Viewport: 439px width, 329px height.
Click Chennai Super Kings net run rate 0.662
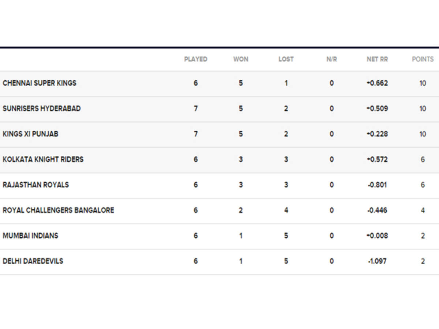[x=377, y=83]
